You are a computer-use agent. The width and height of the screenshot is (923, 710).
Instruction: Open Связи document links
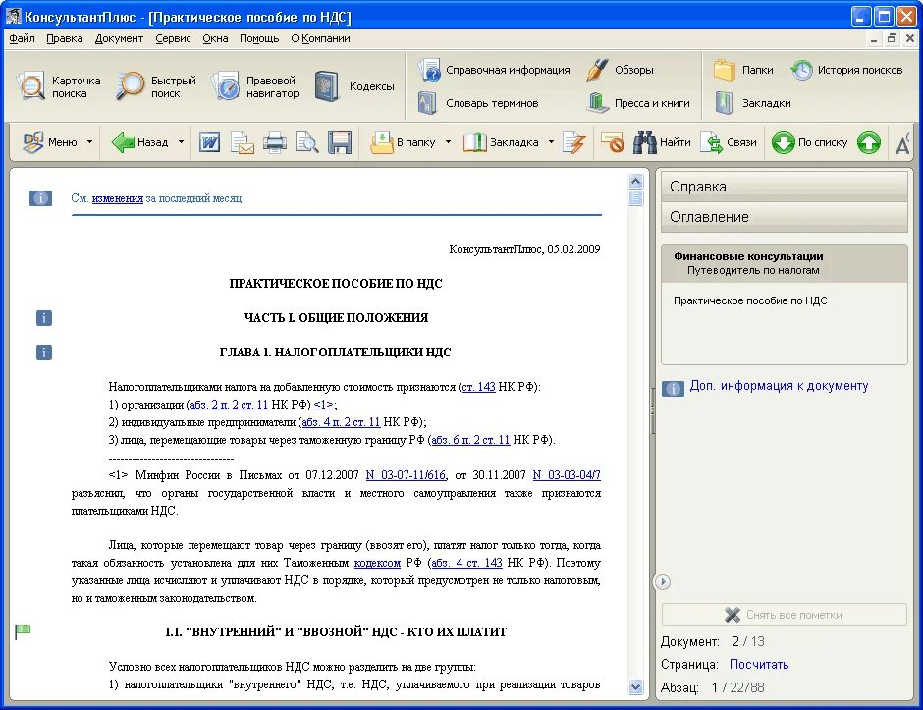click(729, 142)
